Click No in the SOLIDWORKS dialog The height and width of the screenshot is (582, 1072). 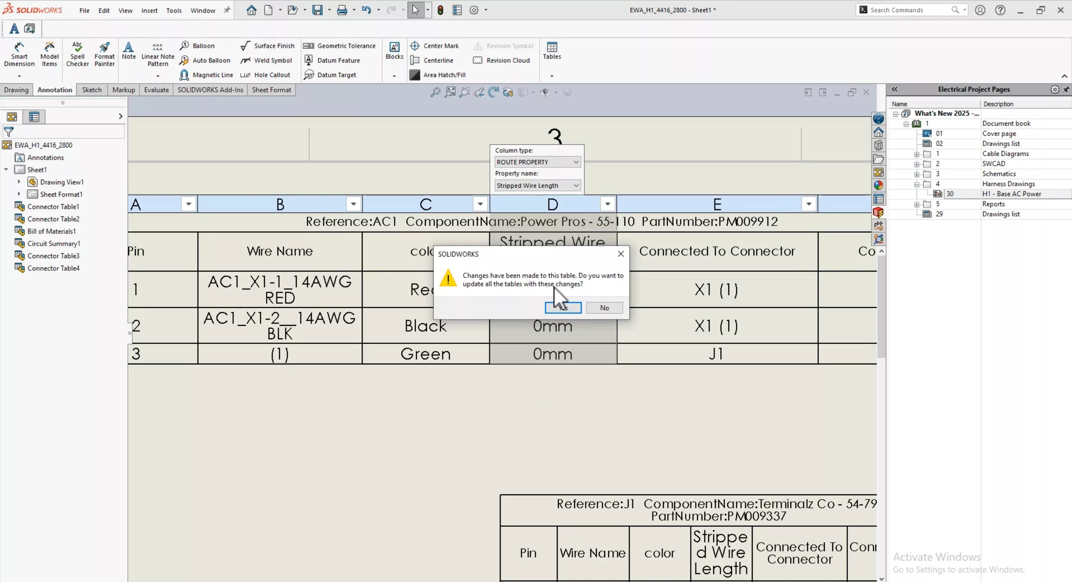(604, 308)
